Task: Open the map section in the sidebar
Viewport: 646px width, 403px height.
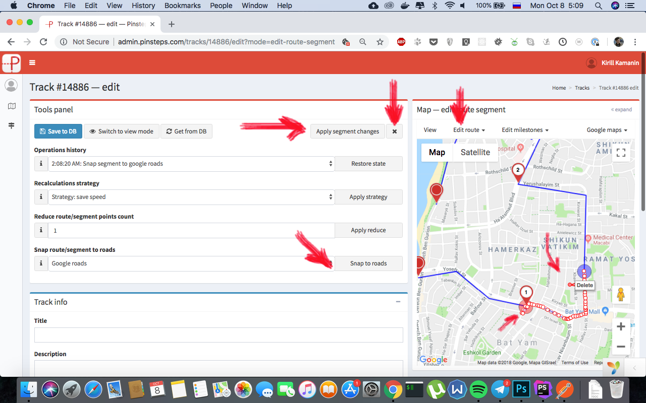Action: [11, 106]
